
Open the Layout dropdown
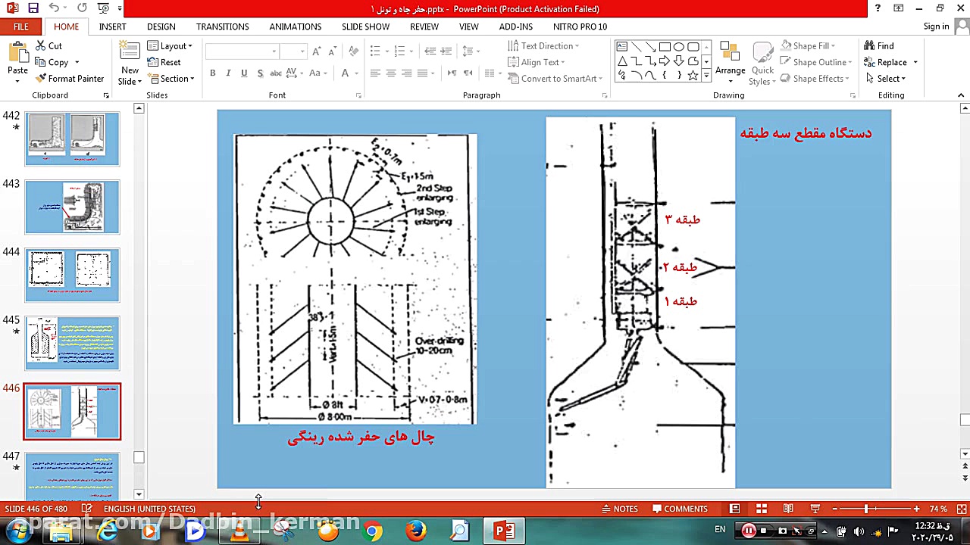point(170,46)
